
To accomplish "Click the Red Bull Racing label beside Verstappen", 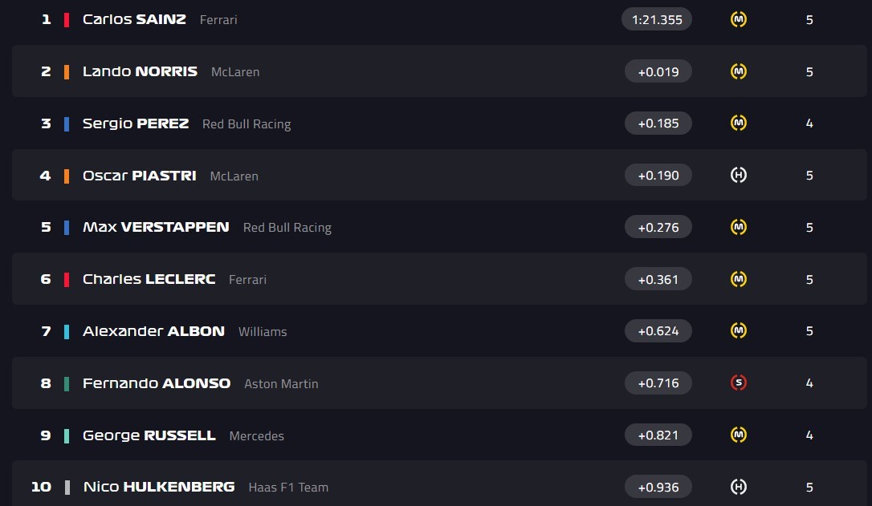I will 287,228.
